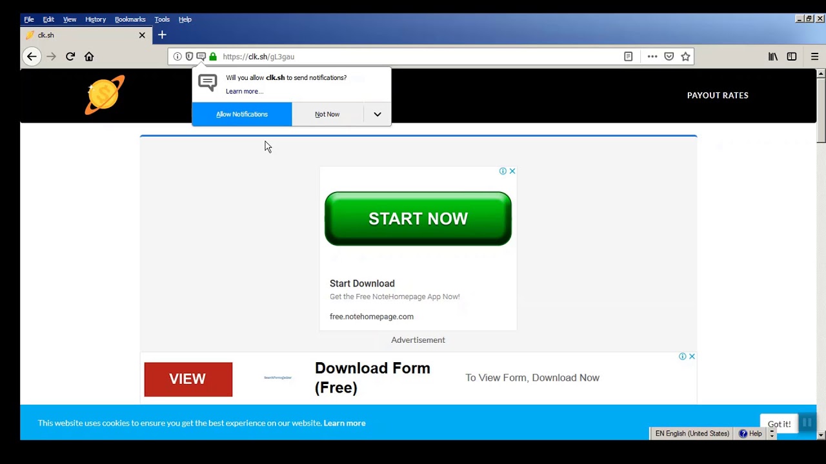Open page actions three-dot menu
The width and height of the screenshot is (826, 464).
point(652,57)
